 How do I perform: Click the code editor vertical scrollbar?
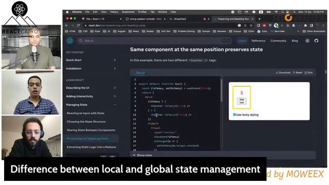pyautogui.click(x=221, y=90)
